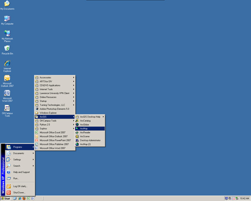
Task: Click the ArcGlobe globe icon
Action: [77, 124]
